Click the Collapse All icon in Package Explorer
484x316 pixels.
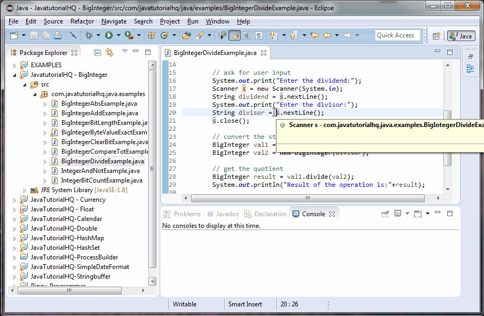click(x=98, y=53)
